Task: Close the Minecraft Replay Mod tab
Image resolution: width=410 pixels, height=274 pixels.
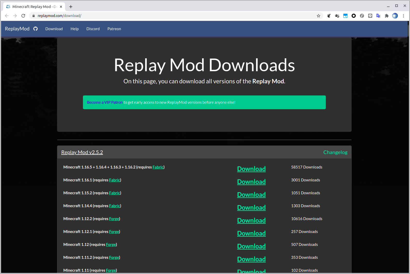Action: (x=61, y=7)
